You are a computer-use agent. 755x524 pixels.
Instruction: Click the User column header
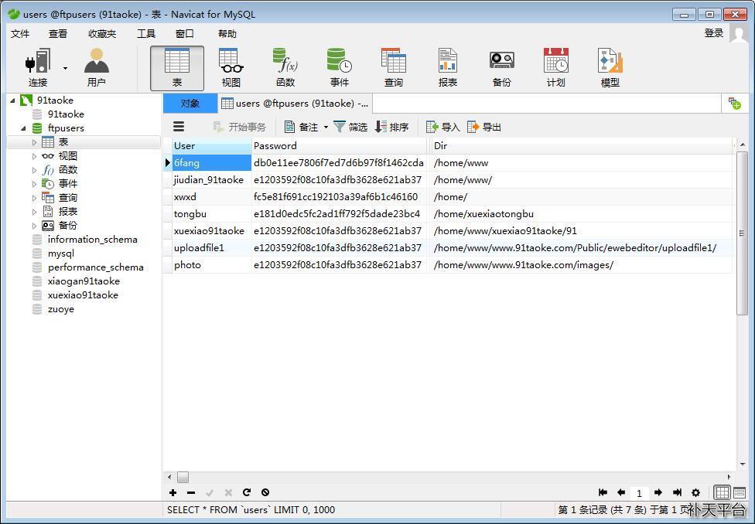point(212,146)
